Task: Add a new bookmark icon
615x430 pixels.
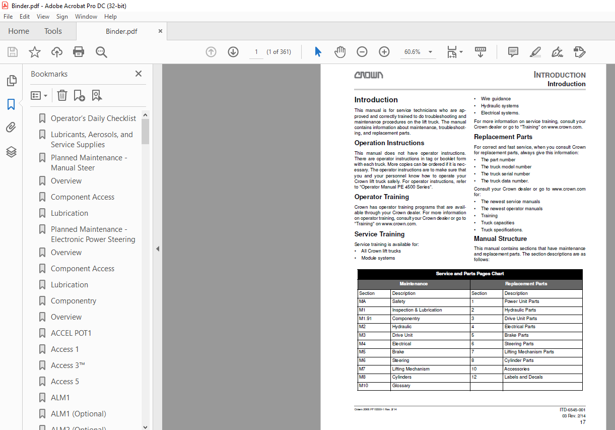Action: [79, 95]
